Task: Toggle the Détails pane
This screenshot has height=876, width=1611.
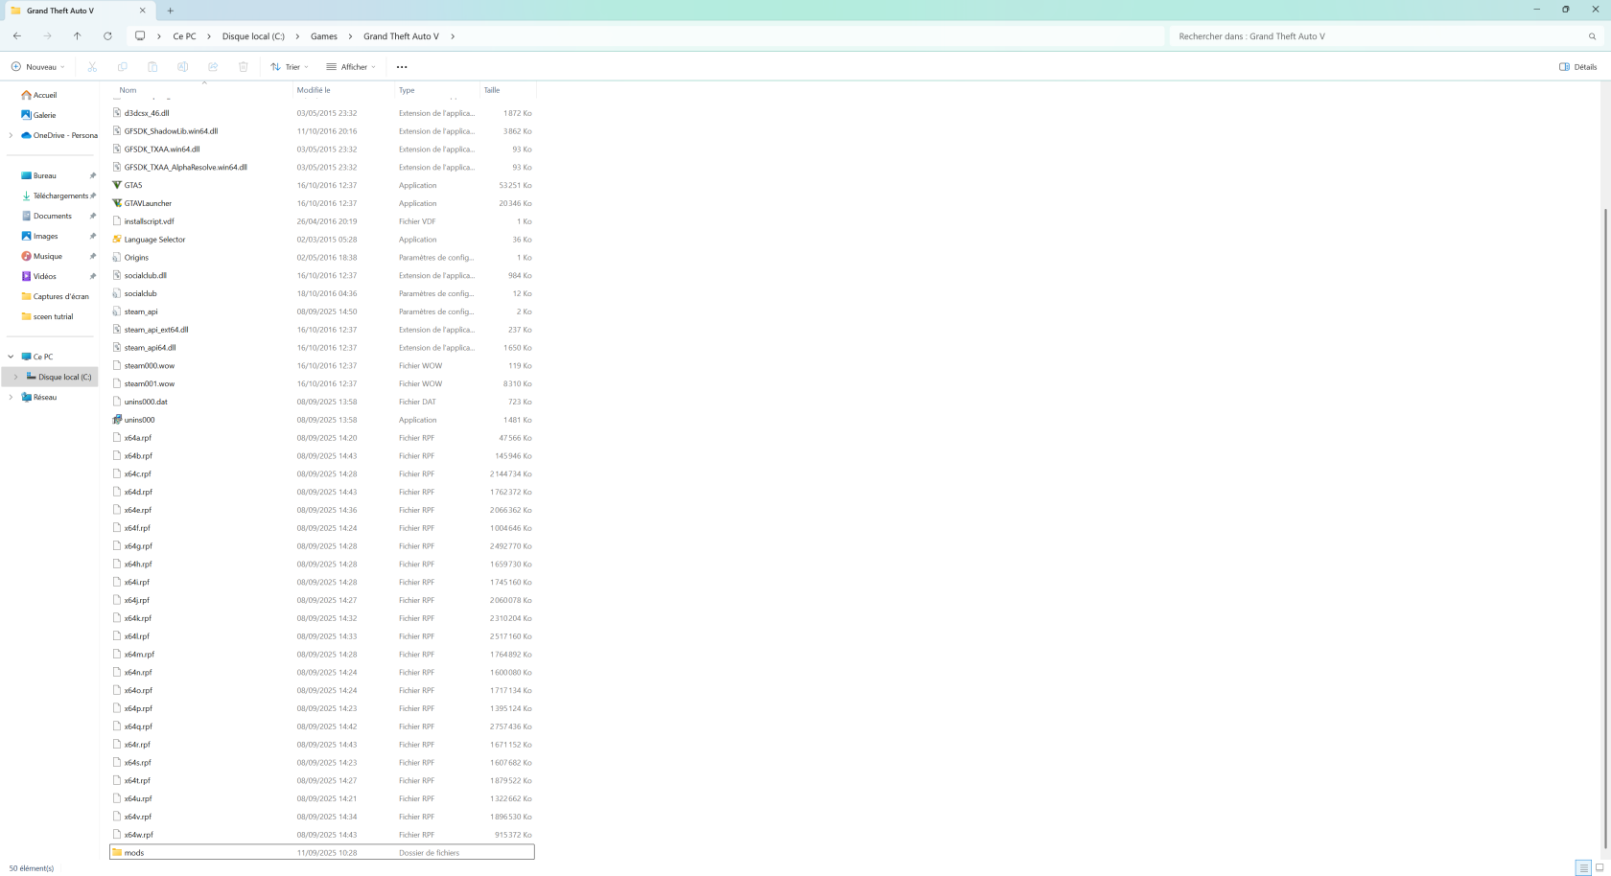Action: (x=1577, y=67)
